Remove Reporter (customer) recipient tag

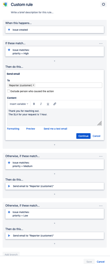click(x=33, y=85)
